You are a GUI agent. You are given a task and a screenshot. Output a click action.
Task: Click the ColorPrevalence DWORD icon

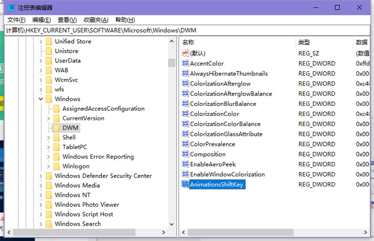(x=185, y=144)
